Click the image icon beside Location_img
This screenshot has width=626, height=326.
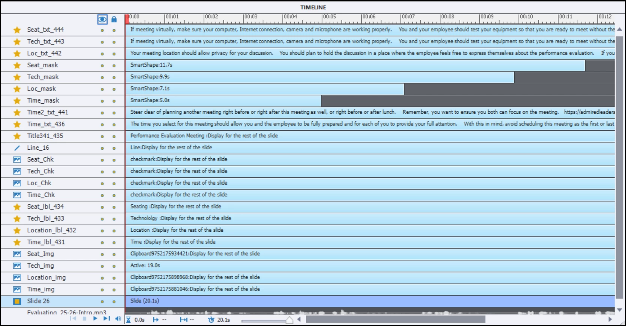click(x=17, y=278)
